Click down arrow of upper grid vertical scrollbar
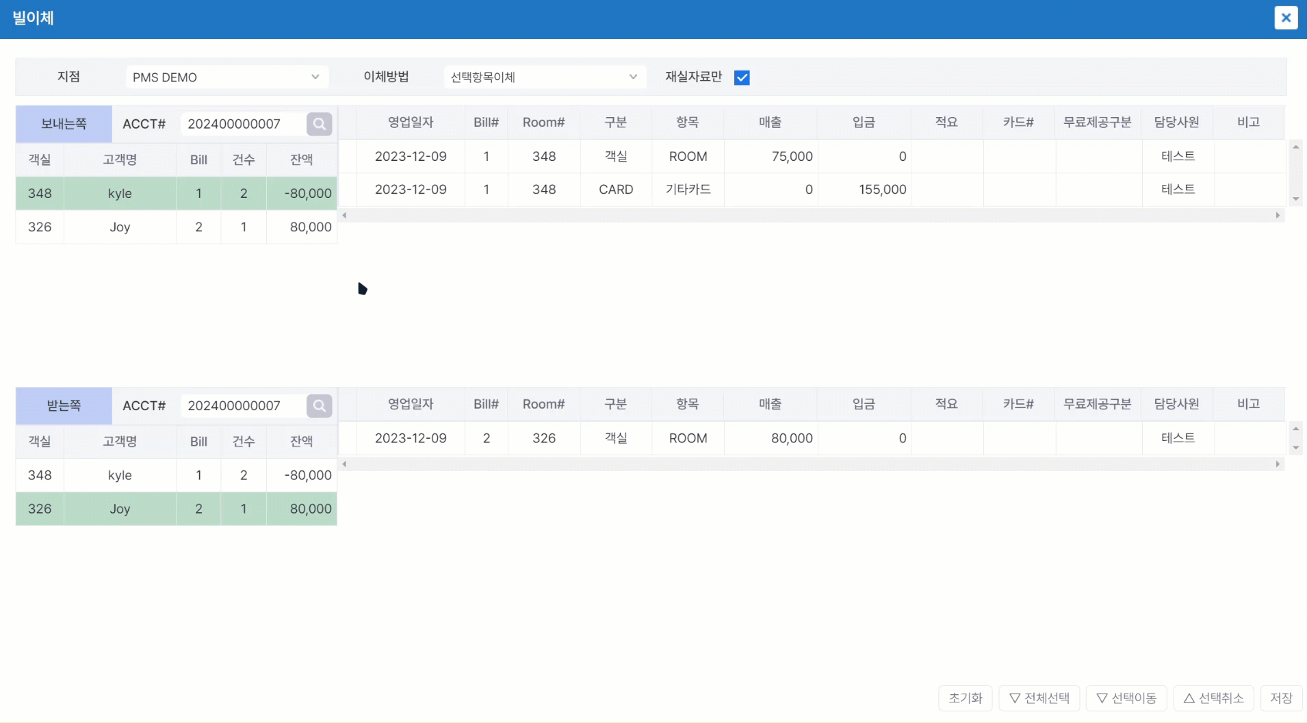The width and height of the screenshot is (1307, 723). [1295, 199]
